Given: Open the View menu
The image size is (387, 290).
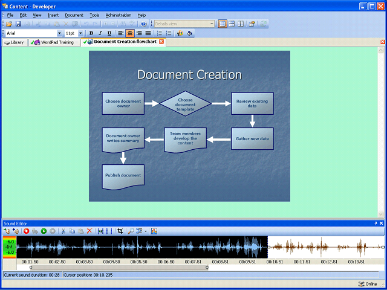Looking at the screenshot, I should tap(37, 15).
